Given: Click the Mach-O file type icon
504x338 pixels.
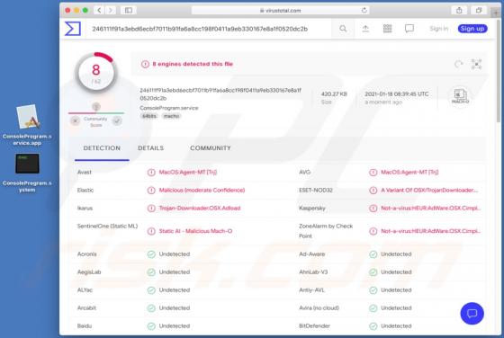Looking at the screenshot, I should pyautogui.click(x=460, y=96).
